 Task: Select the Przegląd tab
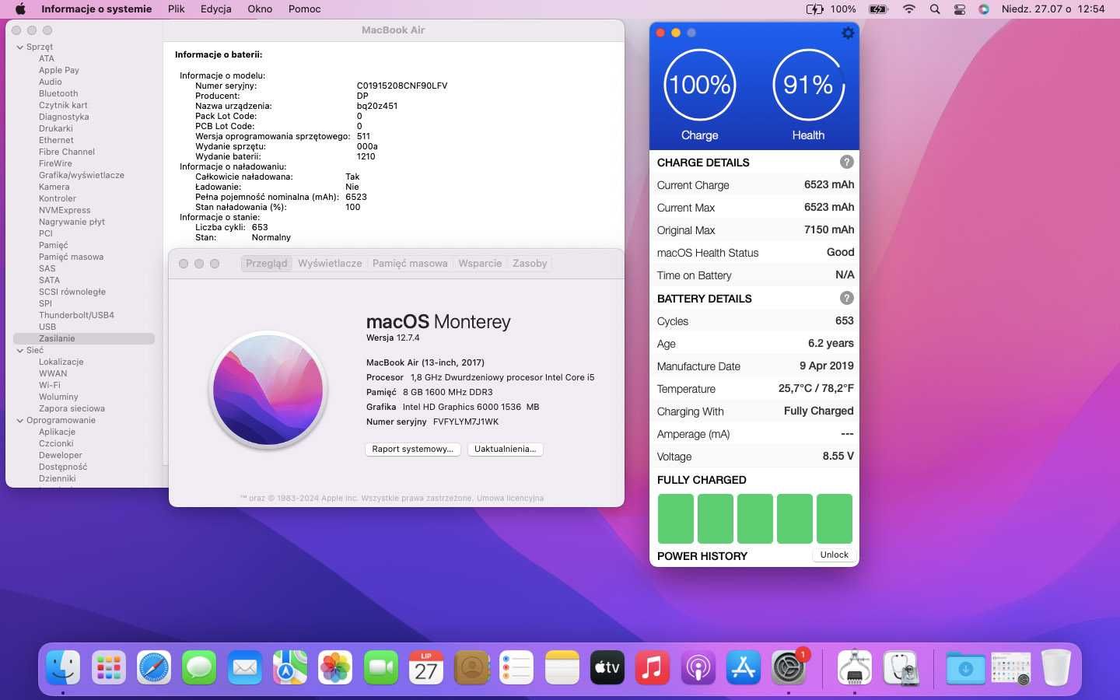267,264
